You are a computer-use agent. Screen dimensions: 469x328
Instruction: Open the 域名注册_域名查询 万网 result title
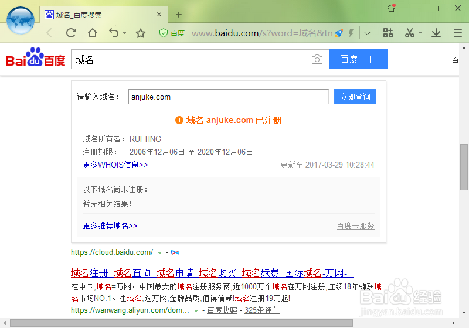[212, 273]
